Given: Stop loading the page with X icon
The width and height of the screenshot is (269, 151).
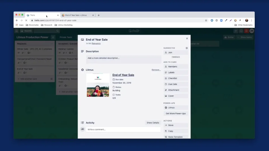Looking at the screenshot, I should (26, 20).
